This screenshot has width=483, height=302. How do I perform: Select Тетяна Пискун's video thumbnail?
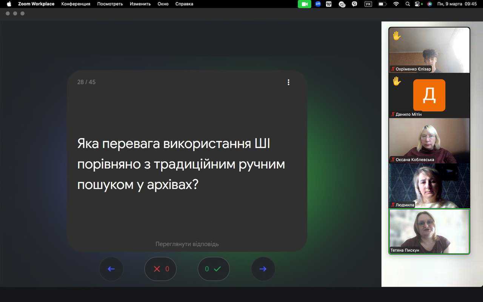(x=429, y=231)
